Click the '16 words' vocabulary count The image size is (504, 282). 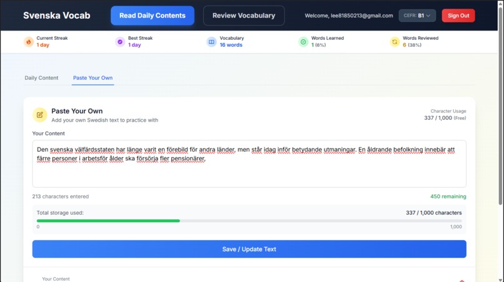click(231, 45)
